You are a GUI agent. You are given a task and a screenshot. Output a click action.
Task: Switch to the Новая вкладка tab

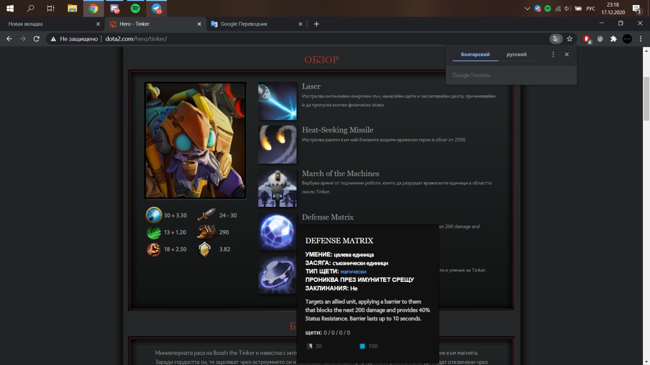(x=52, y=24)
